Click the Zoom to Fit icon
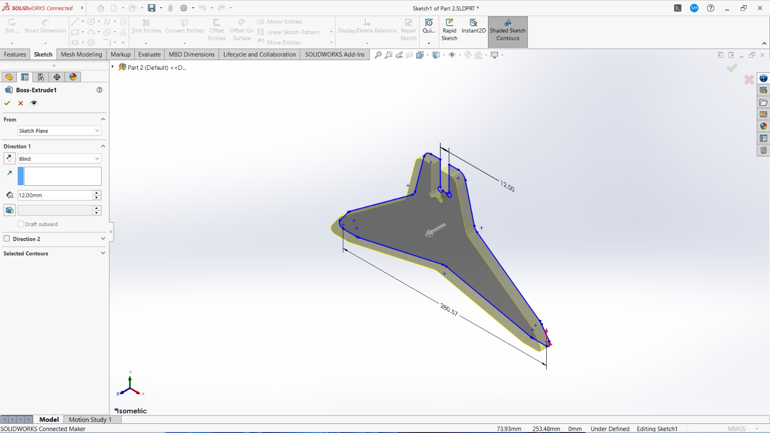Screen dimensions: 770x433 [x=378, y=55]
